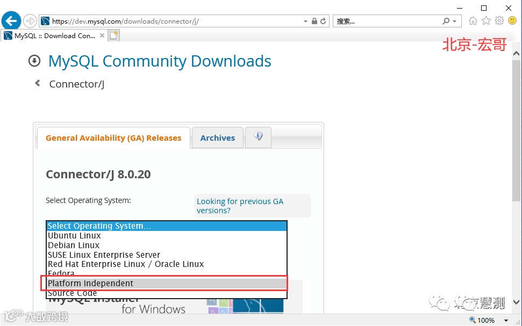
Task: Choose Ubuntu Linux from the list
Action: click(x=167, y=236)
